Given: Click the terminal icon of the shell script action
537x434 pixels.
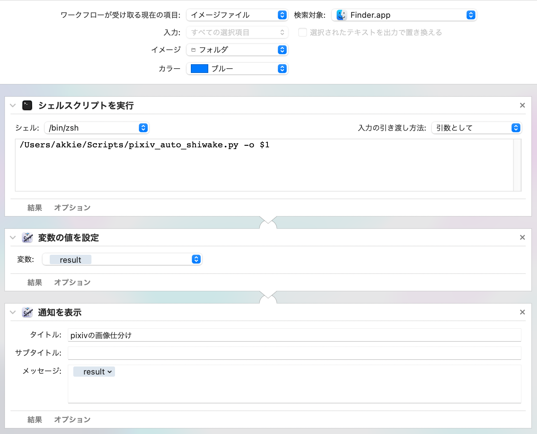Looking at the screenshot, I should pyautogui.click(x=27, y=106).
